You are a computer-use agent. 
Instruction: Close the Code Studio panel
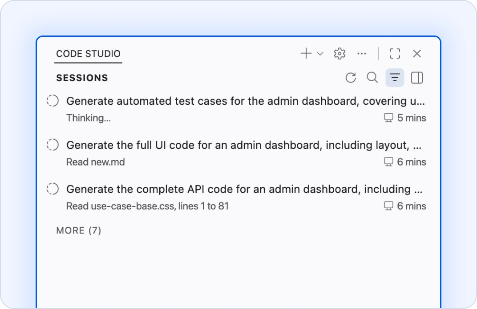[417, 54]
